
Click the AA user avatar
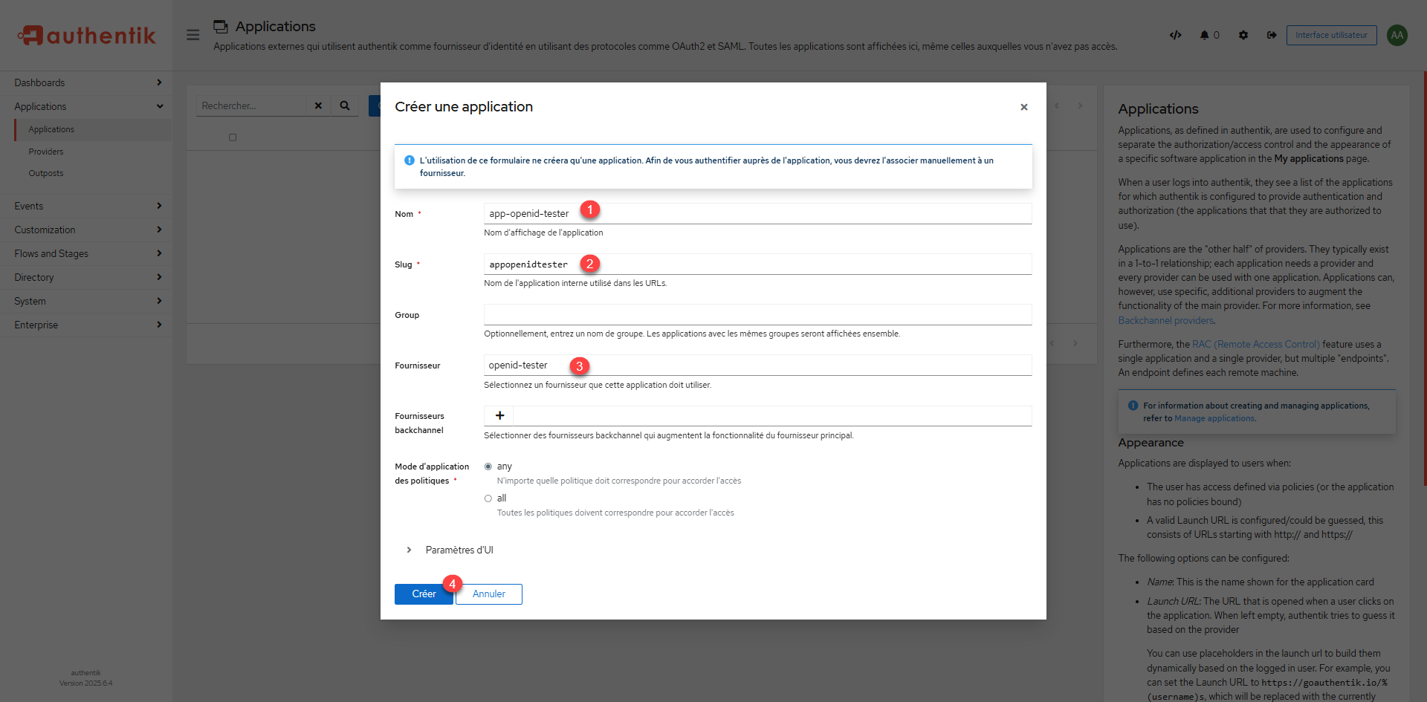1397,35
